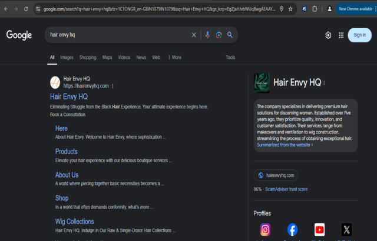Open the Hair Envy HQ result title

69,96
